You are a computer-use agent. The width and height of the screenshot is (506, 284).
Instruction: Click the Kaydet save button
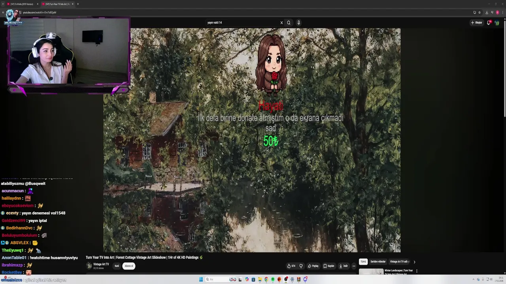pyautogui.click(x=329, y=266)
